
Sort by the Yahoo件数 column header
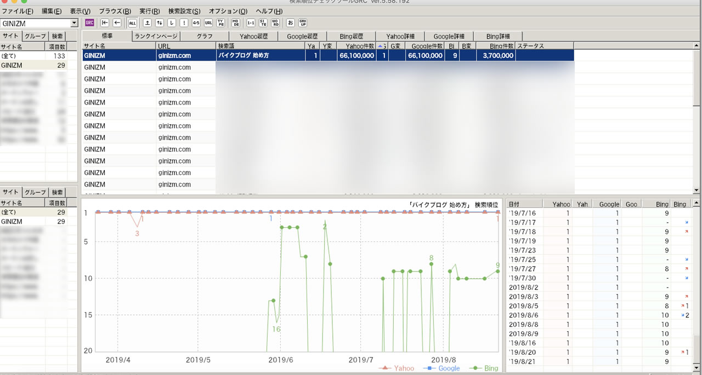pyautogui.click(x=356, y=46)
